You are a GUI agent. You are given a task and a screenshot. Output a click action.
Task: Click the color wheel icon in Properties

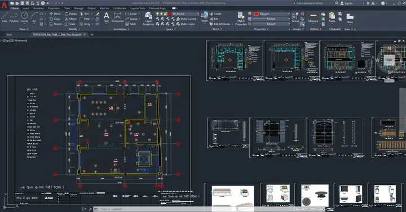pos(250,13)
